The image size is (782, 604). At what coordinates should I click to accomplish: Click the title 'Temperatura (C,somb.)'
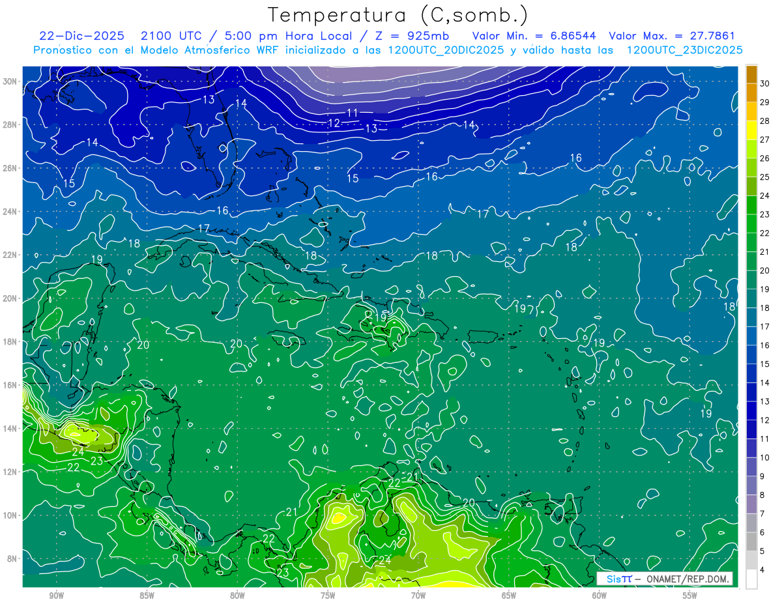click(398, 14)
